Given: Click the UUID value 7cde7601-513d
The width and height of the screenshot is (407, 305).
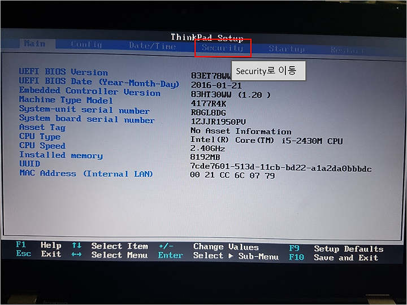Looking at the screenshot, I should click(x=281, y=168).
